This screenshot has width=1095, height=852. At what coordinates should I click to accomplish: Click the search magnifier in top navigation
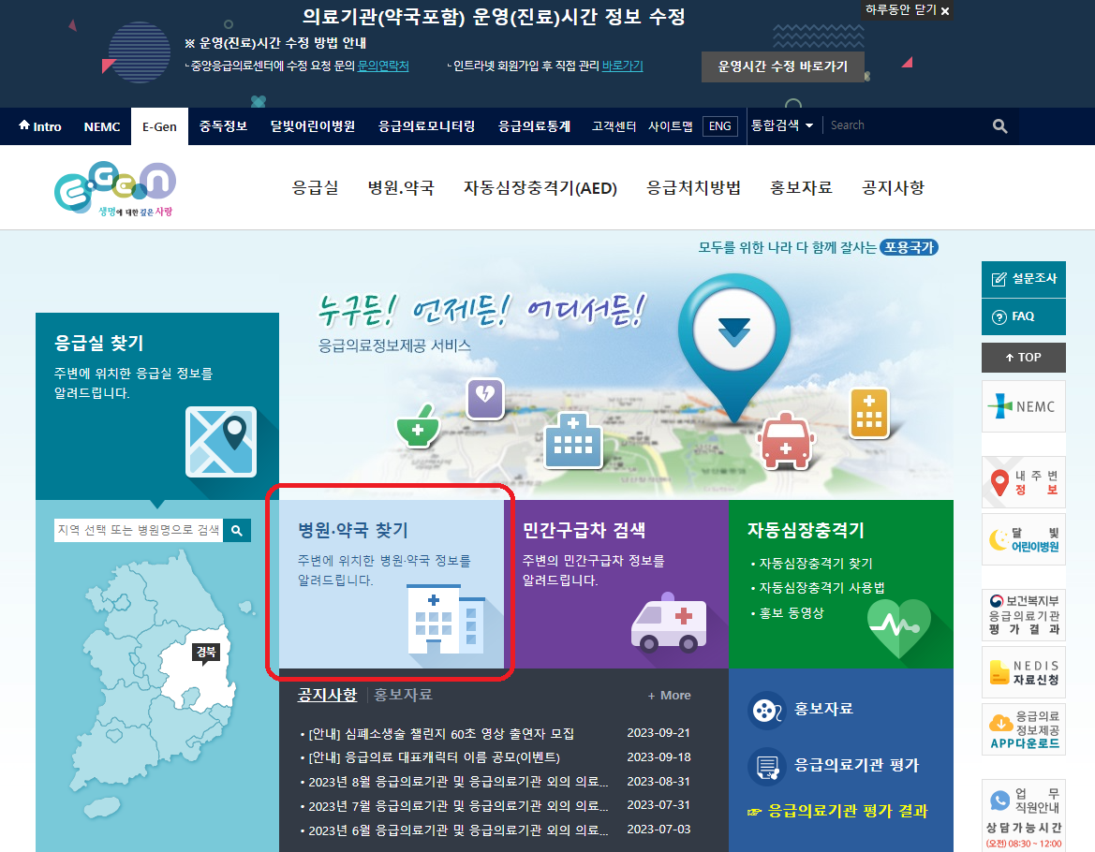[999, 125]
